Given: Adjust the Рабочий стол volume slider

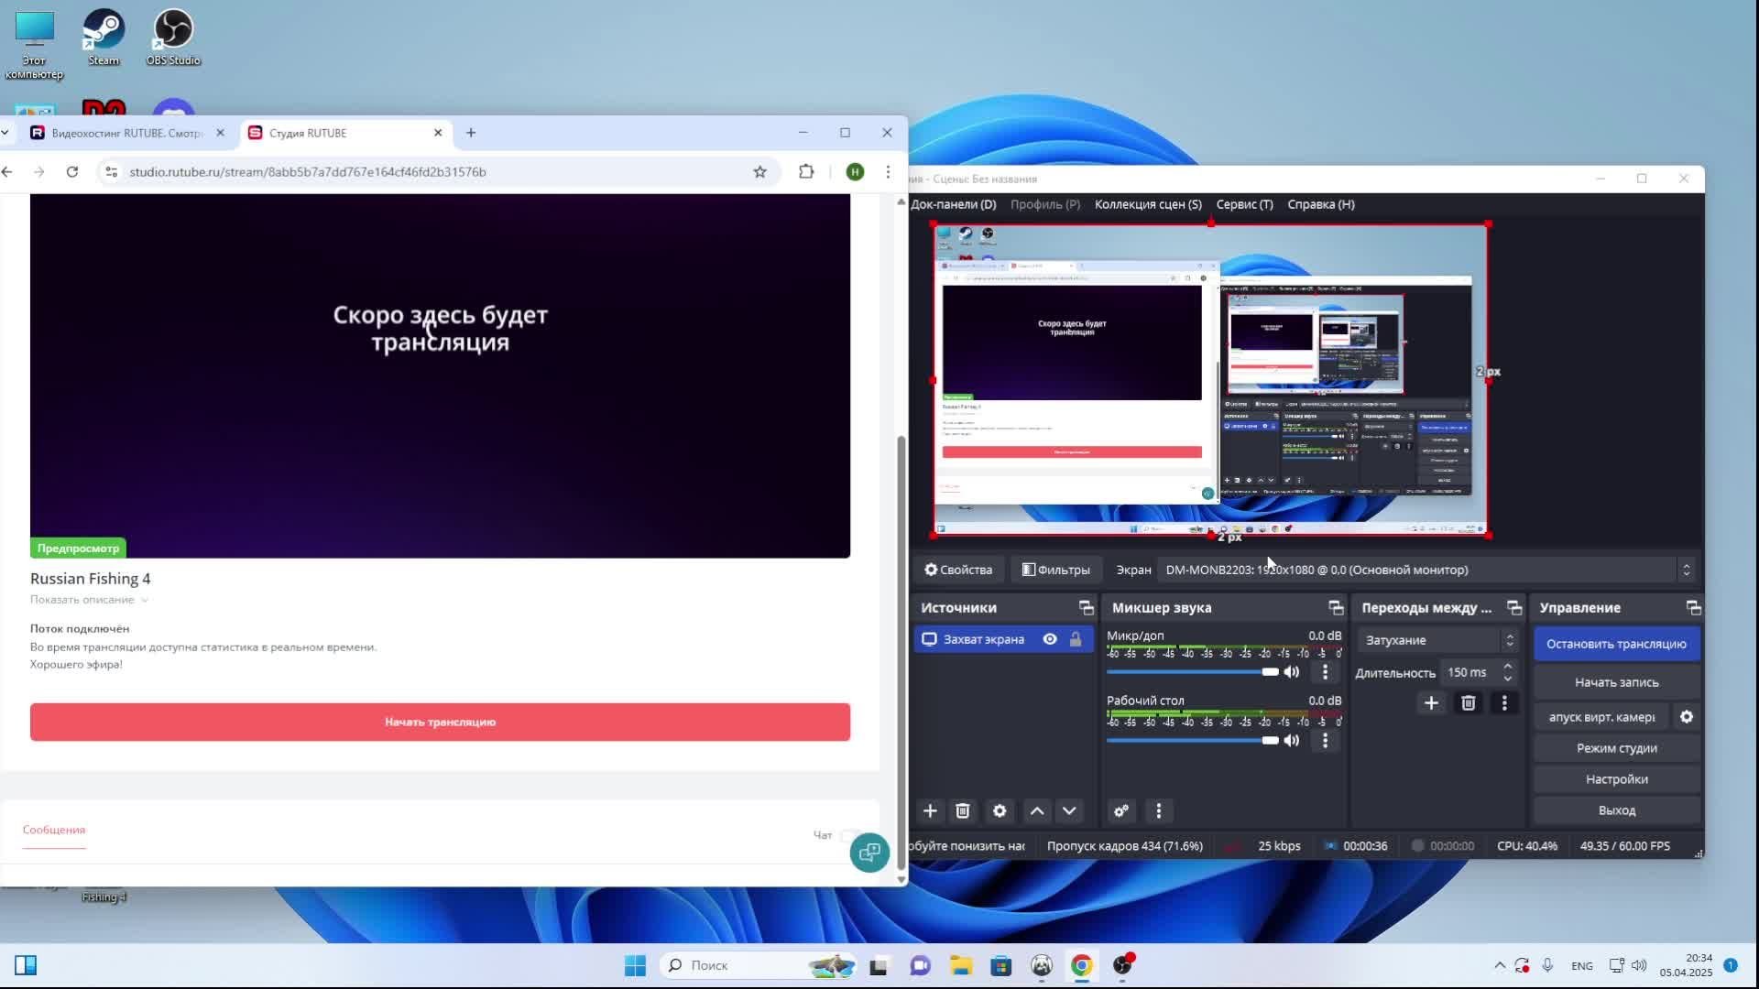Looking at the screenshot, I should tap(1270, 740).
